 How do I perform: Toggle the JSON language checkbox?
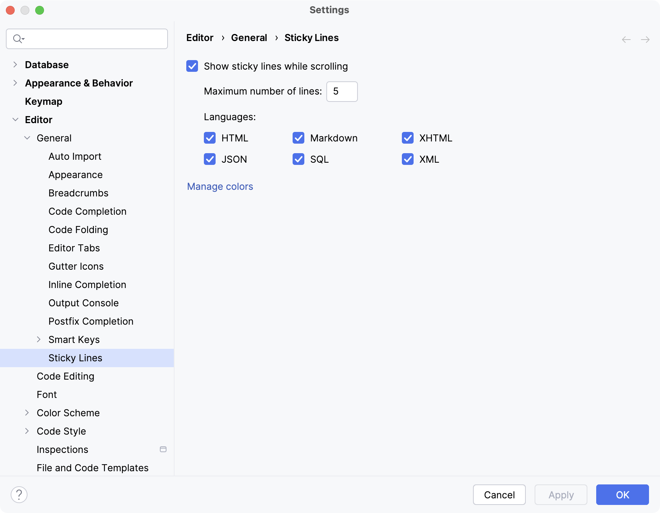[x=210, y=159]
